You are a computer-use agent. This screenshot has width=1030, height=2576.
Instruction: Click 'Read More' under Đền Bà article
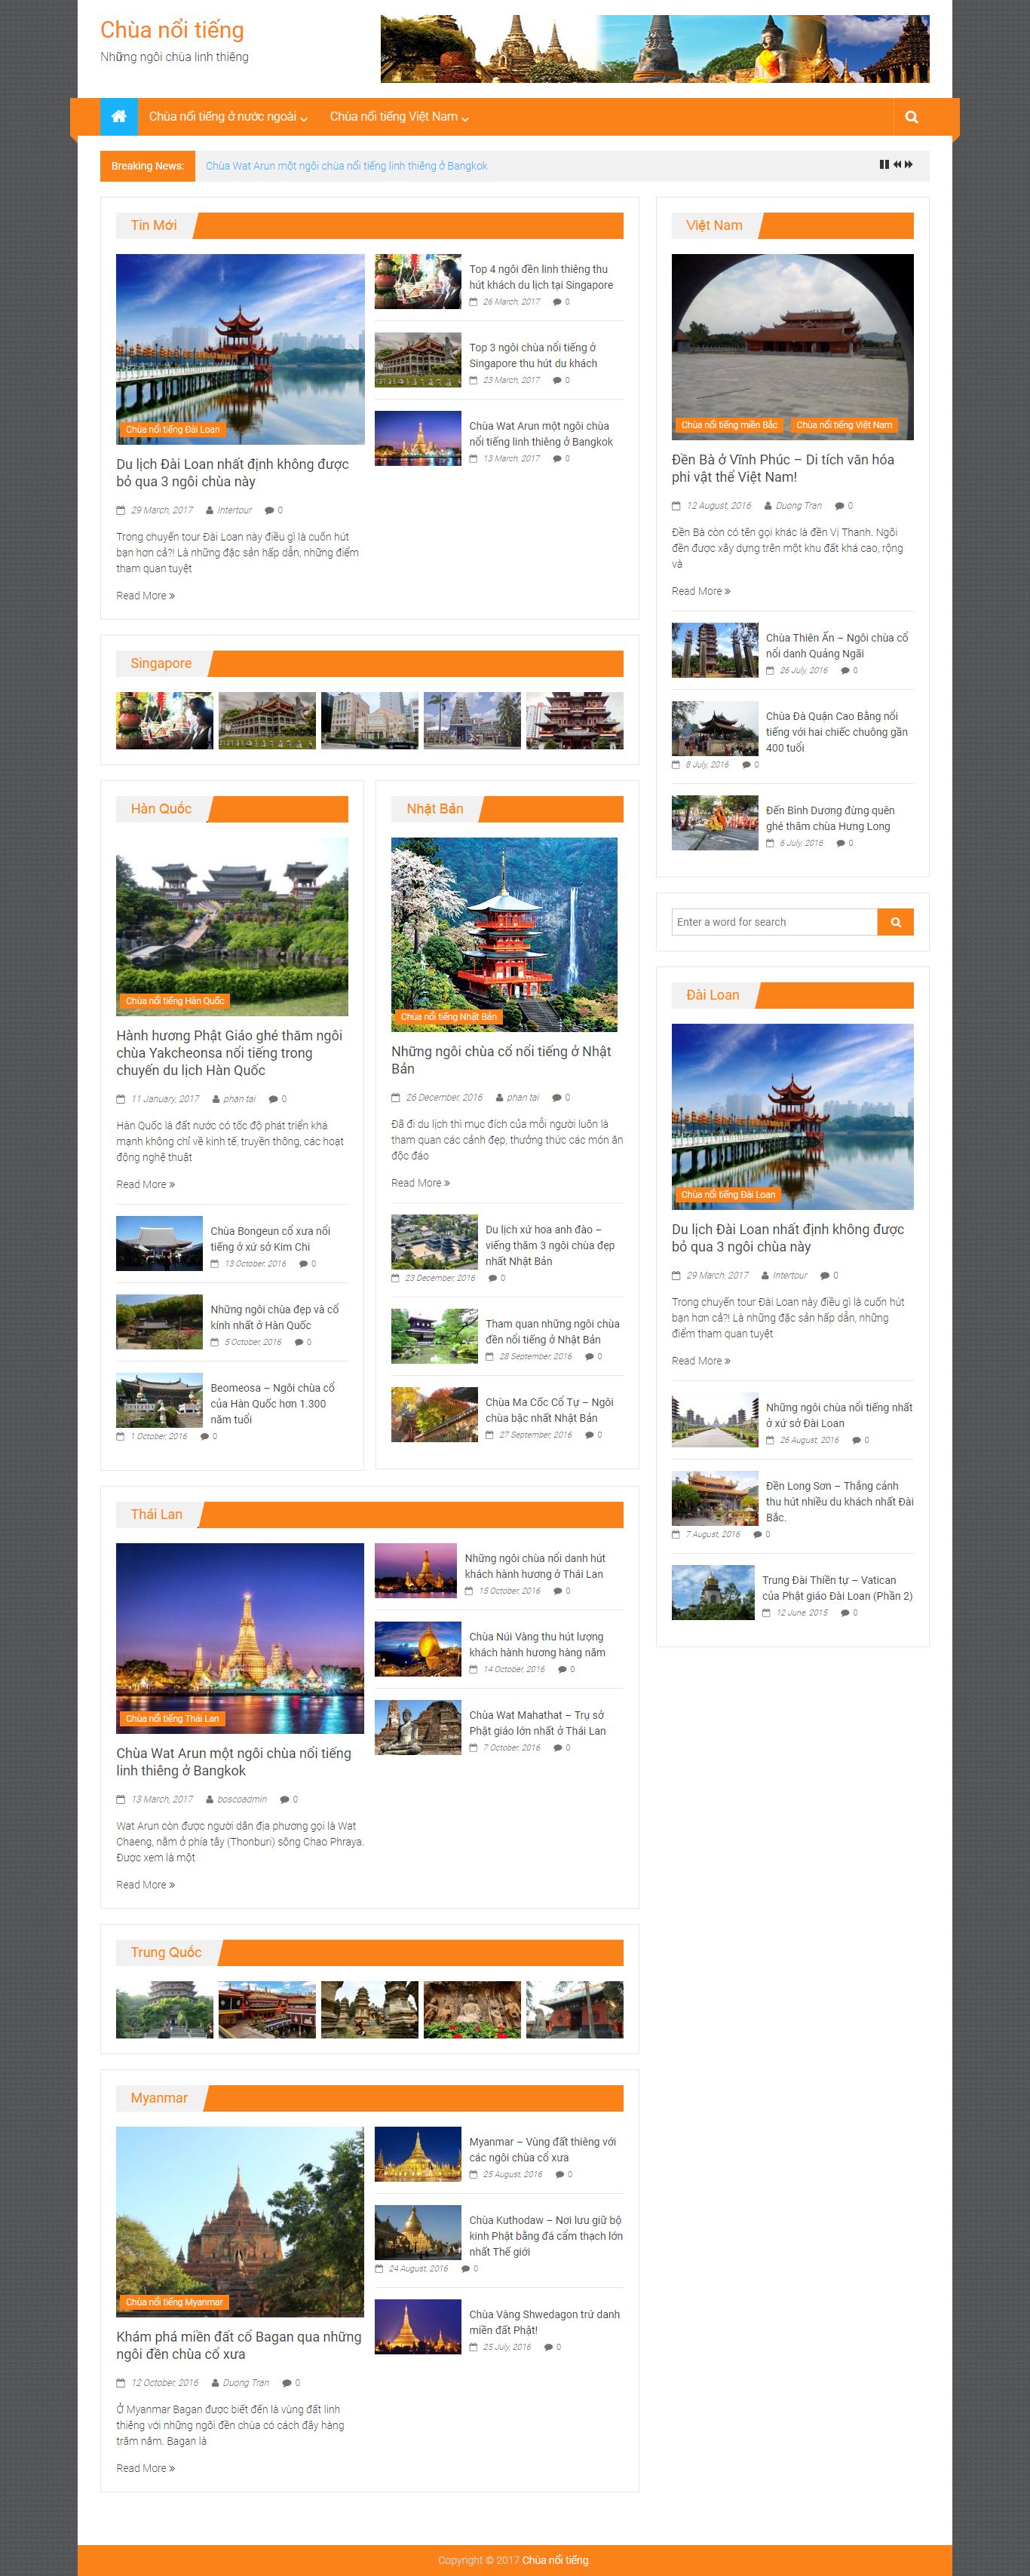(701, 592)
